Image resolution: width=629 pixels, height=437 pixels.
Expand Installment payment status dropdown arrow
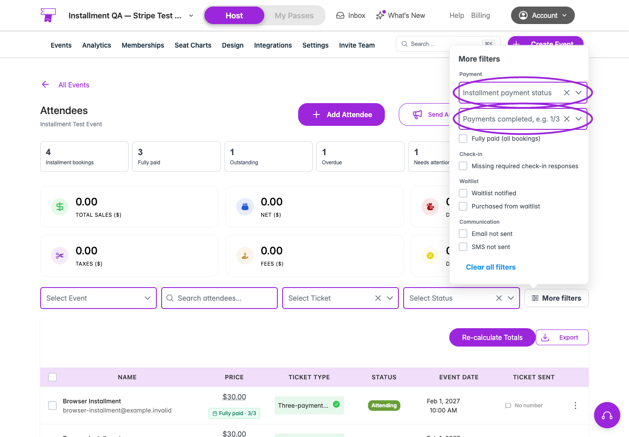point(578,93)
